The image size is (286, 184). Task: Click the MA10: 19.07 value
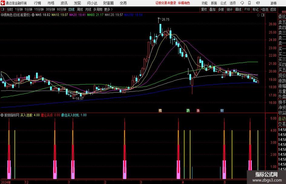[60, 15]
